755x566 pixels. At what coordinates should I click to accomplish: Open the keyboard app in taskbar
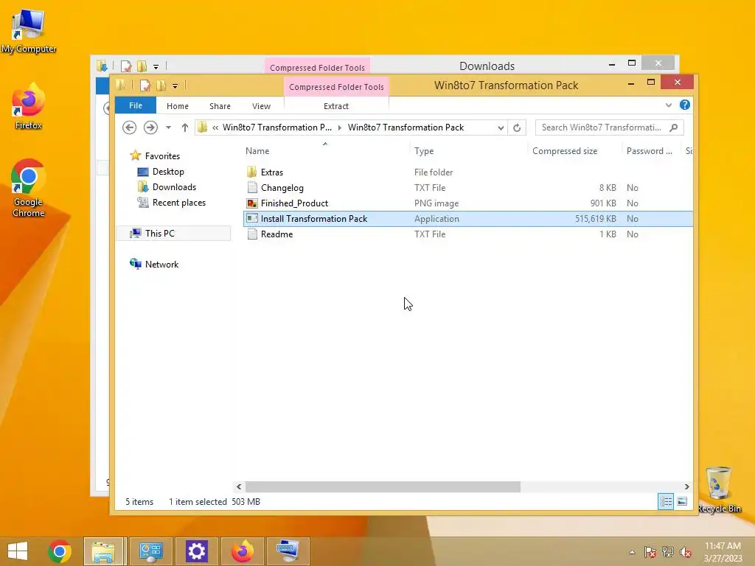[x=288, y=551]
